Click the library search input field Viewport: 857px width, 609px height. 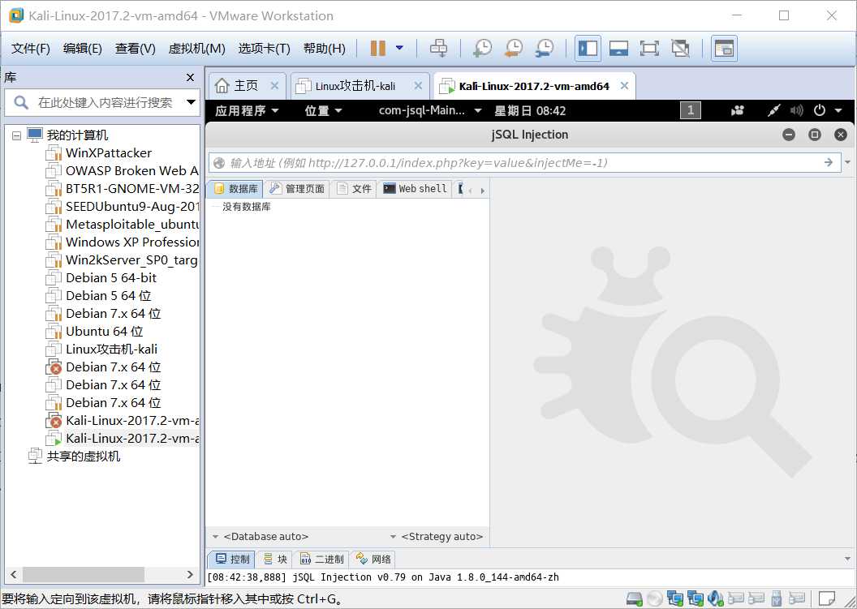click(x=104, y=102)
